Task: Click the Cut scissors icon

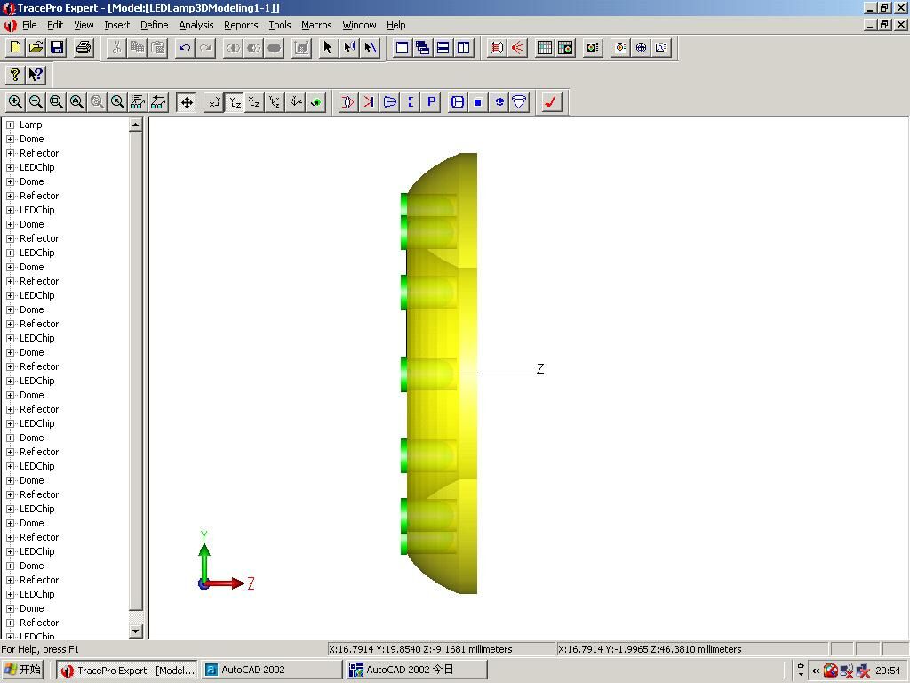Action: coord(116,48)
